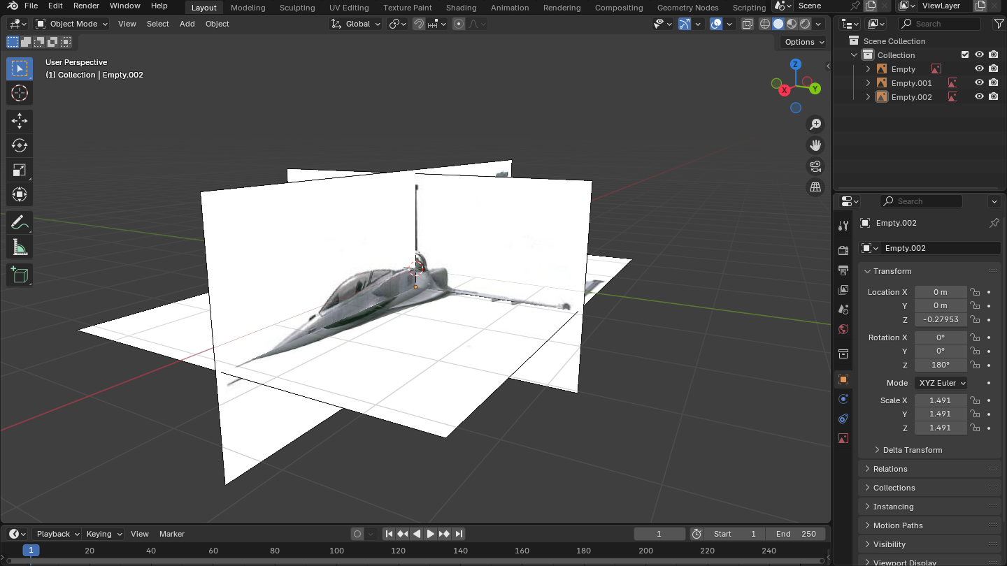Click the Keying button in timeline

(103, 534)
